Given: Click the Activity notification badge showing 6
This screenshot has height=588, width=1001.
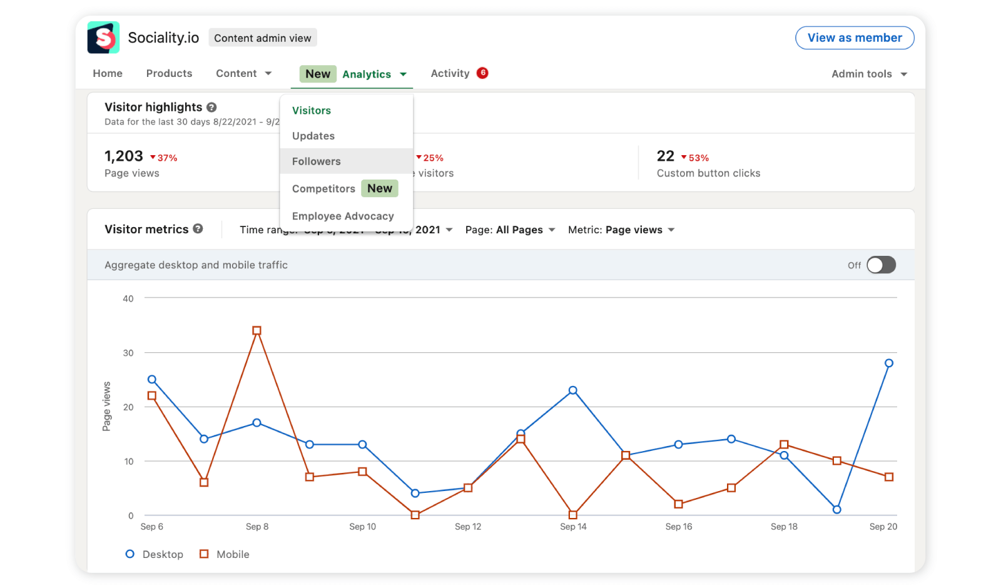Looking at the screenshot, I should 482,73.
